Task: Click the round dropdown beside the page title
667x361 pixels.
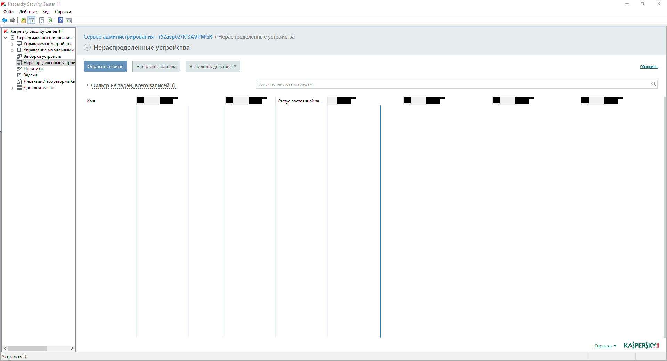Action: pos(87,48)
